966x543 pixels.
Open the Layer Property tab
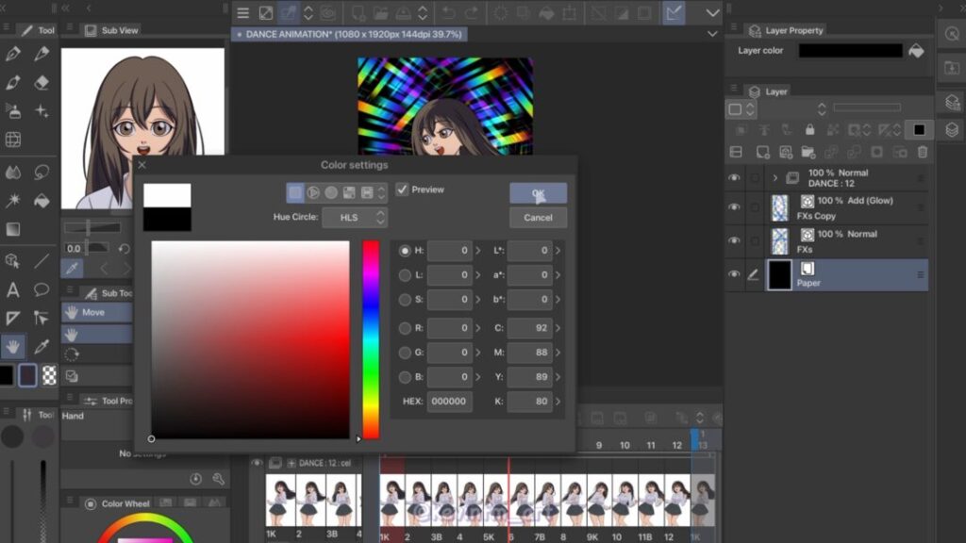point(786,30)
